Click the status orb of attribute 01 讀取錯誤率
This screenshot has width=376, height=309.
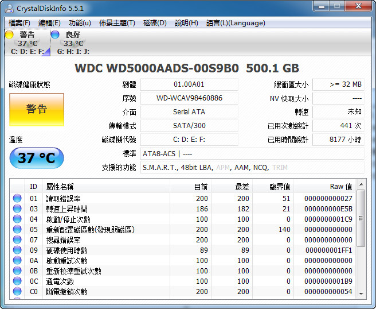point(17,198)
